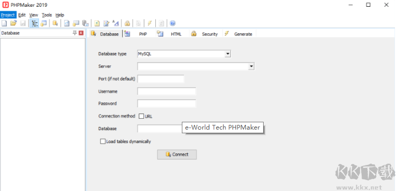
Task: Pin the Database side panel
Action: [x=75, y=33]
